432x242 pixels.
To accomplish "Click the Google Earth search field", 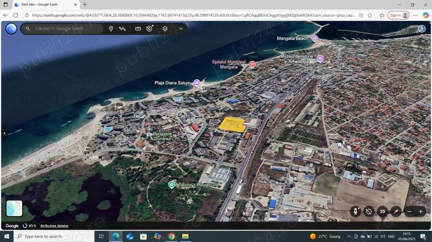I will coord(62,29).
